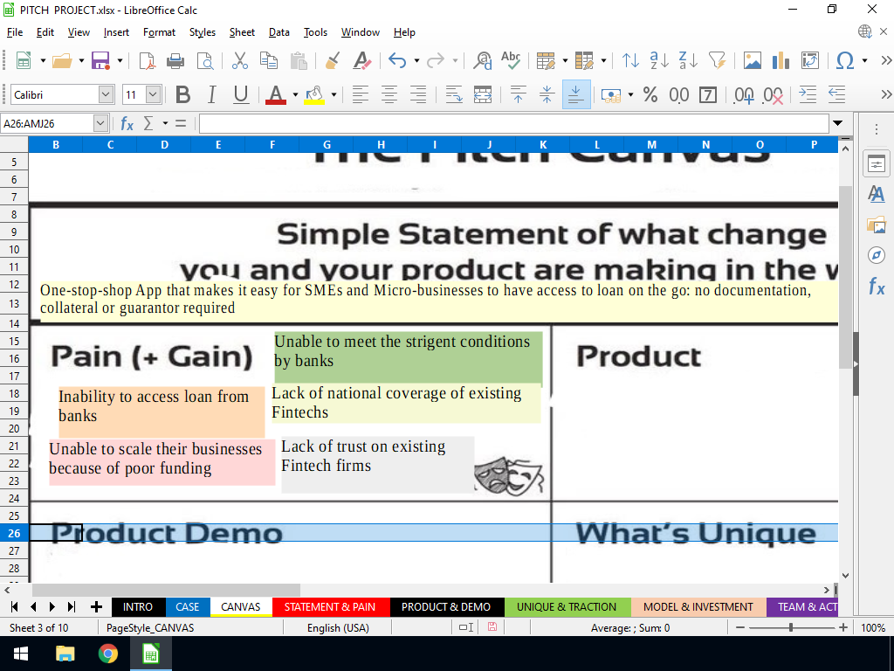Open the Name Box dropdown arrow
The image size is (894, 671).
click(100, 123)
